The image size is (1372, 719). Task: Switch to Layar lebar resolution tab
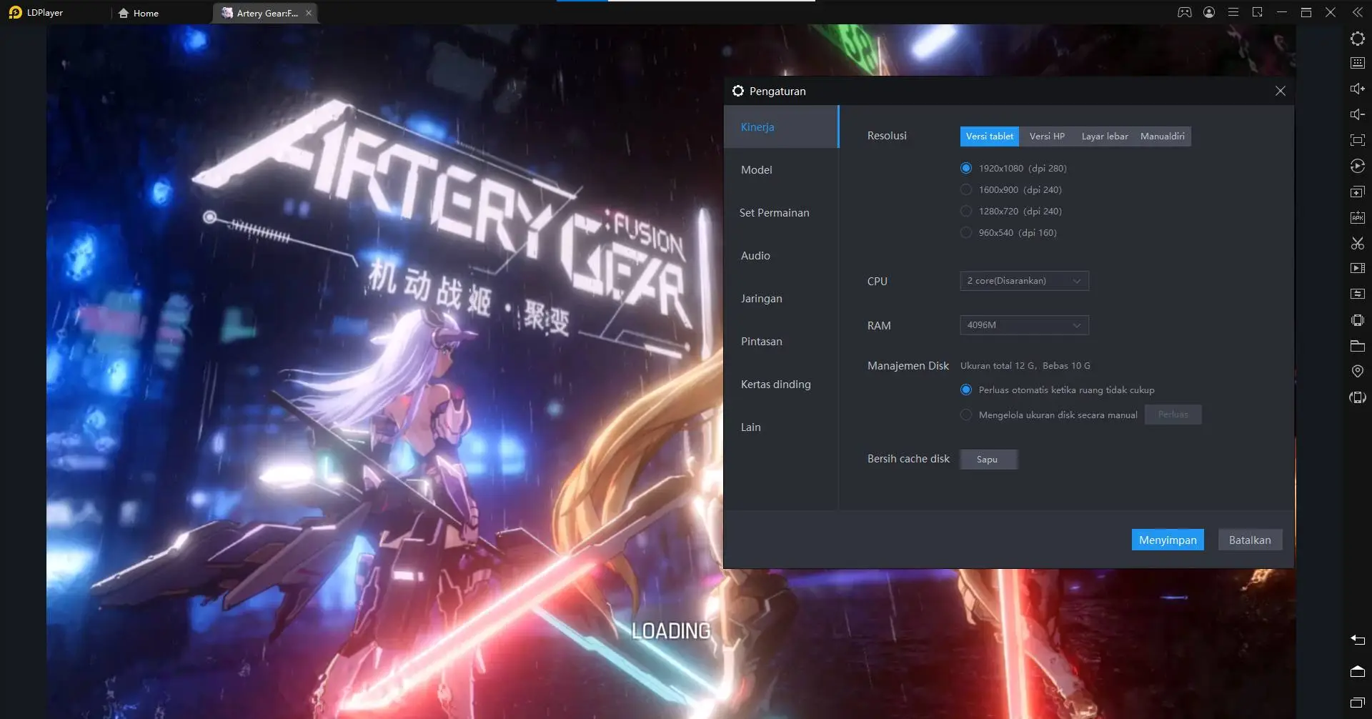coord(1105,136)
